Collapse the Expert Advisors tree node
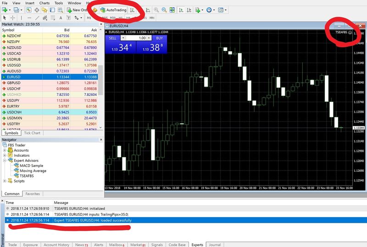The image size is (367, 247). [x=5, y=161]
